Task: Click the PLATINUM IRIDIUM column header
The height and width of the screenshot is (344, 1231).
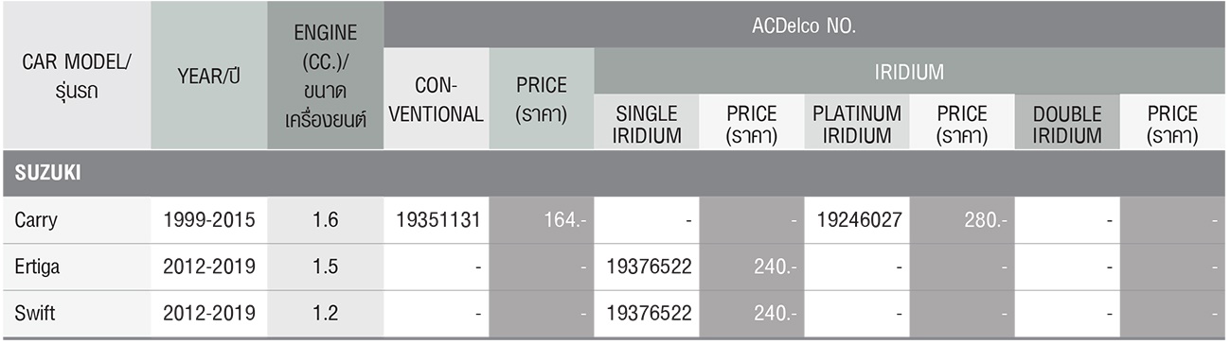Action: pos(857,123)
